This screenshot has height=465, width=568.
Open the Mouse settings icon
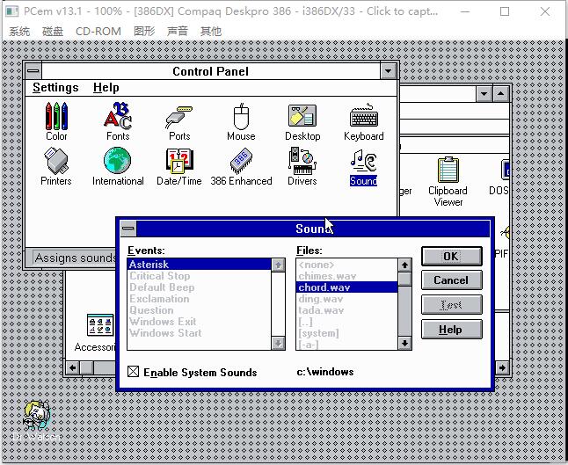(x=241, y=121)
